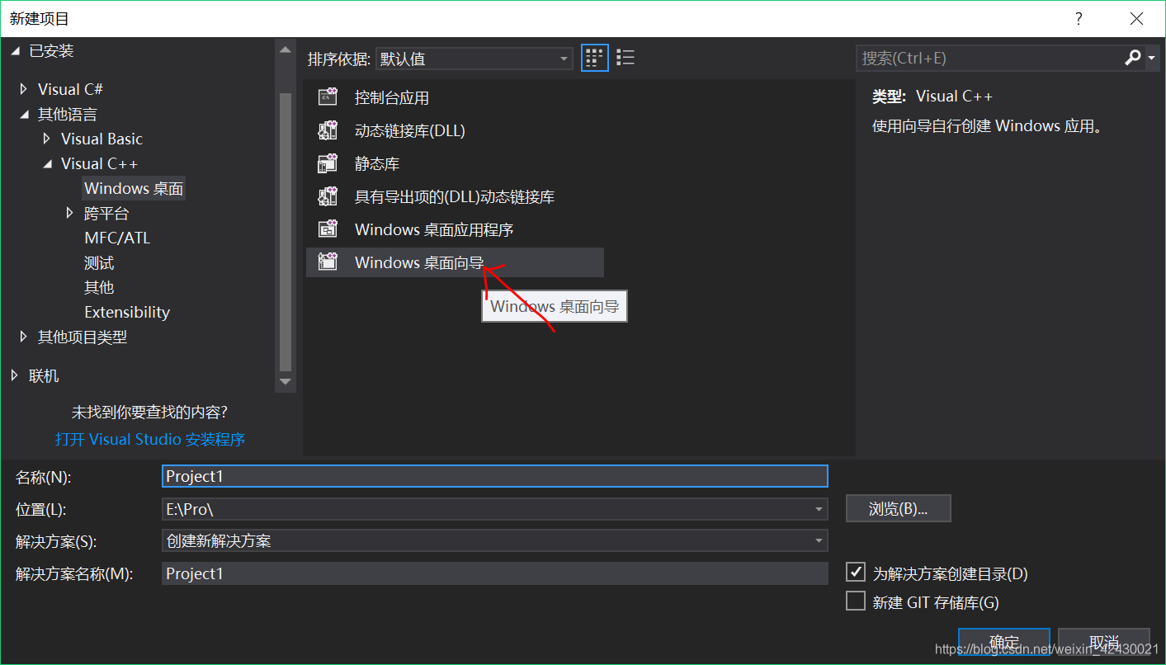Image resolution: width=1166 pixels, height=665 pixels.
Task: Select 其他 category under Visual C++
Action: (99, 287)
